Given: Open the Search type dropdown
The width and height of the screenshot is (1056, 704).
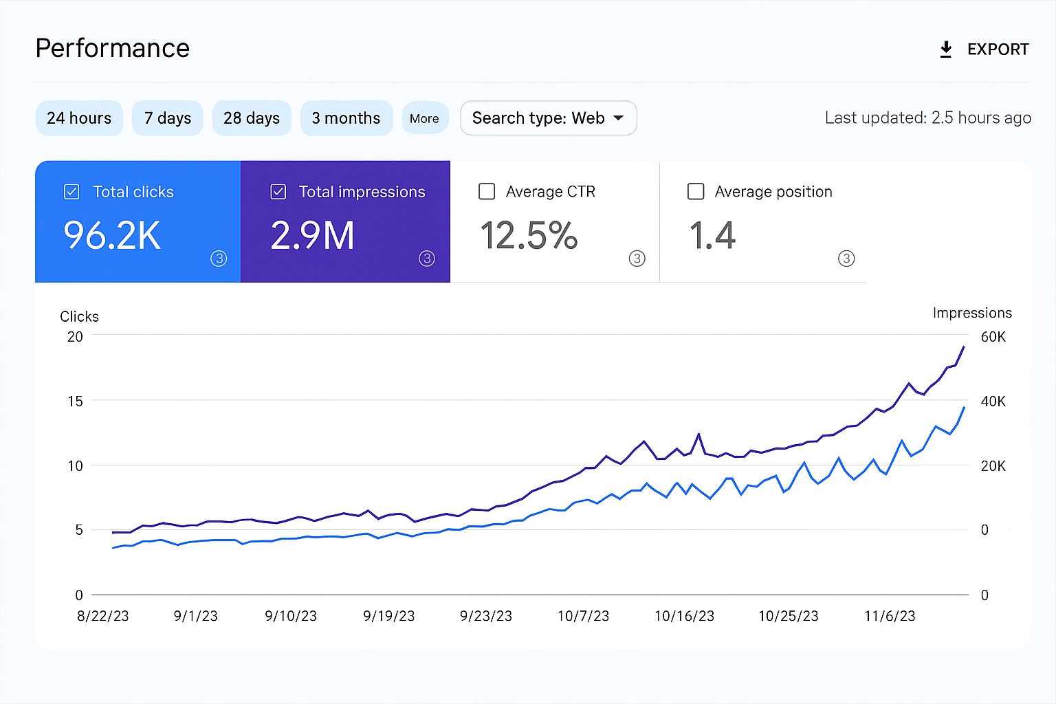Looking at the screenshot, I should 548,118.
